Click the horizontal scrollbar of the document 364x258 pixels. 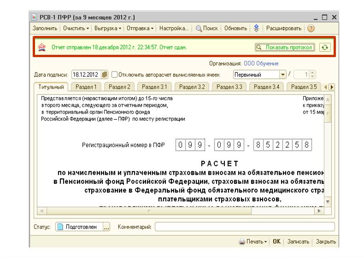(180, 211)
